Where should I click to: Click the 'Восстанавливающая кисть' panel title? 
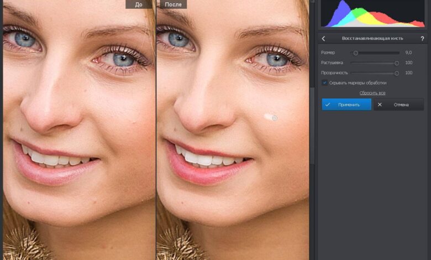click(373, 39)
